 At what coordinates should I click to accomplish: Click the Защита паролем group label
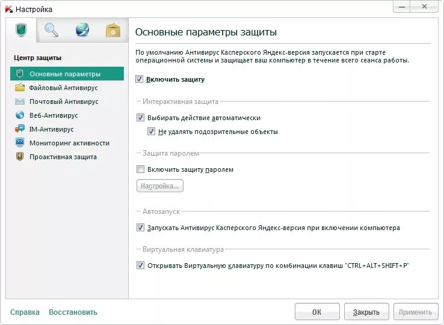point(171,153)
